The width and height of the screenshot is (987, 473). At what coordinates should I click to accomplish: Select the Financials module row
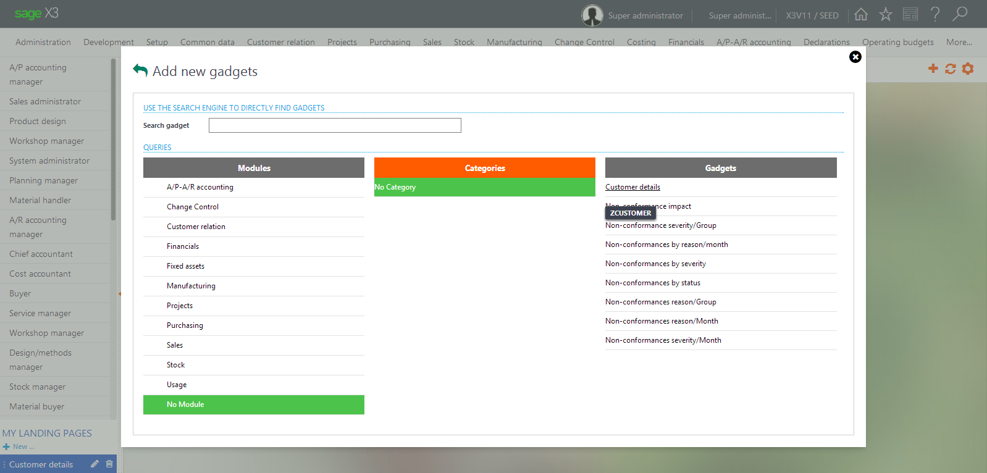click(254, 246)
